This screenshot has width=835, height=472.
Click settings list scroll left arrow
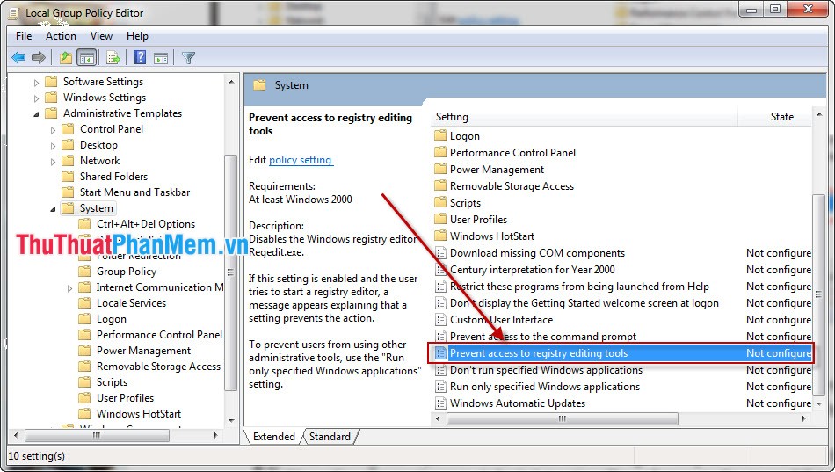(437, 418)
